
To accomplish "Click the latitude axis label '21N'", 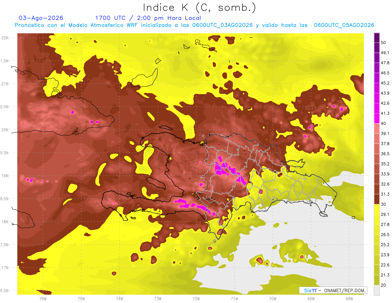I will pos(5,84).
